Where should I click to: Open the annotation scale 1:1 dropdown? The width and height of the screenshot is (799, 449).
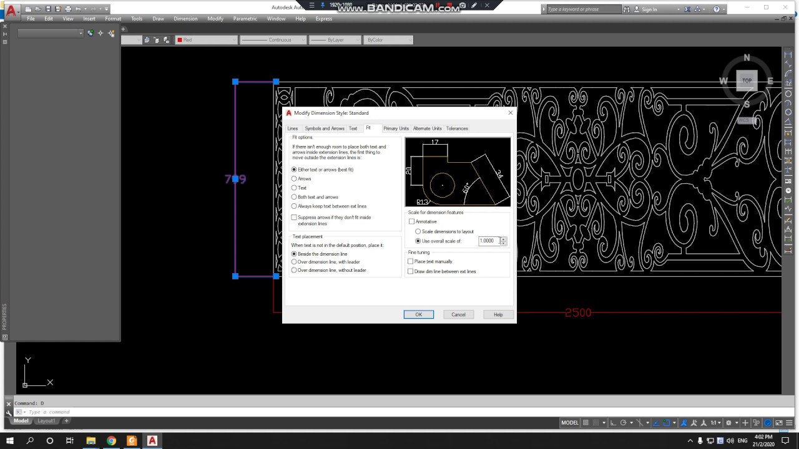[715, 423]
